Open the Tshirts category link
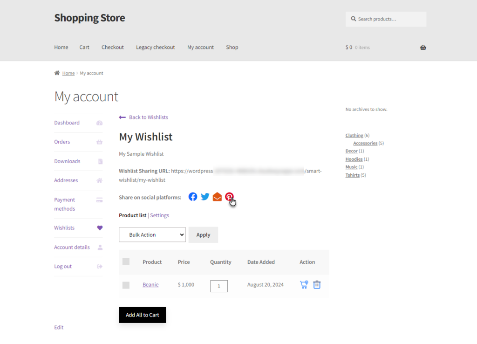Screen dimensions: 477x344 [x=352, y=175]
